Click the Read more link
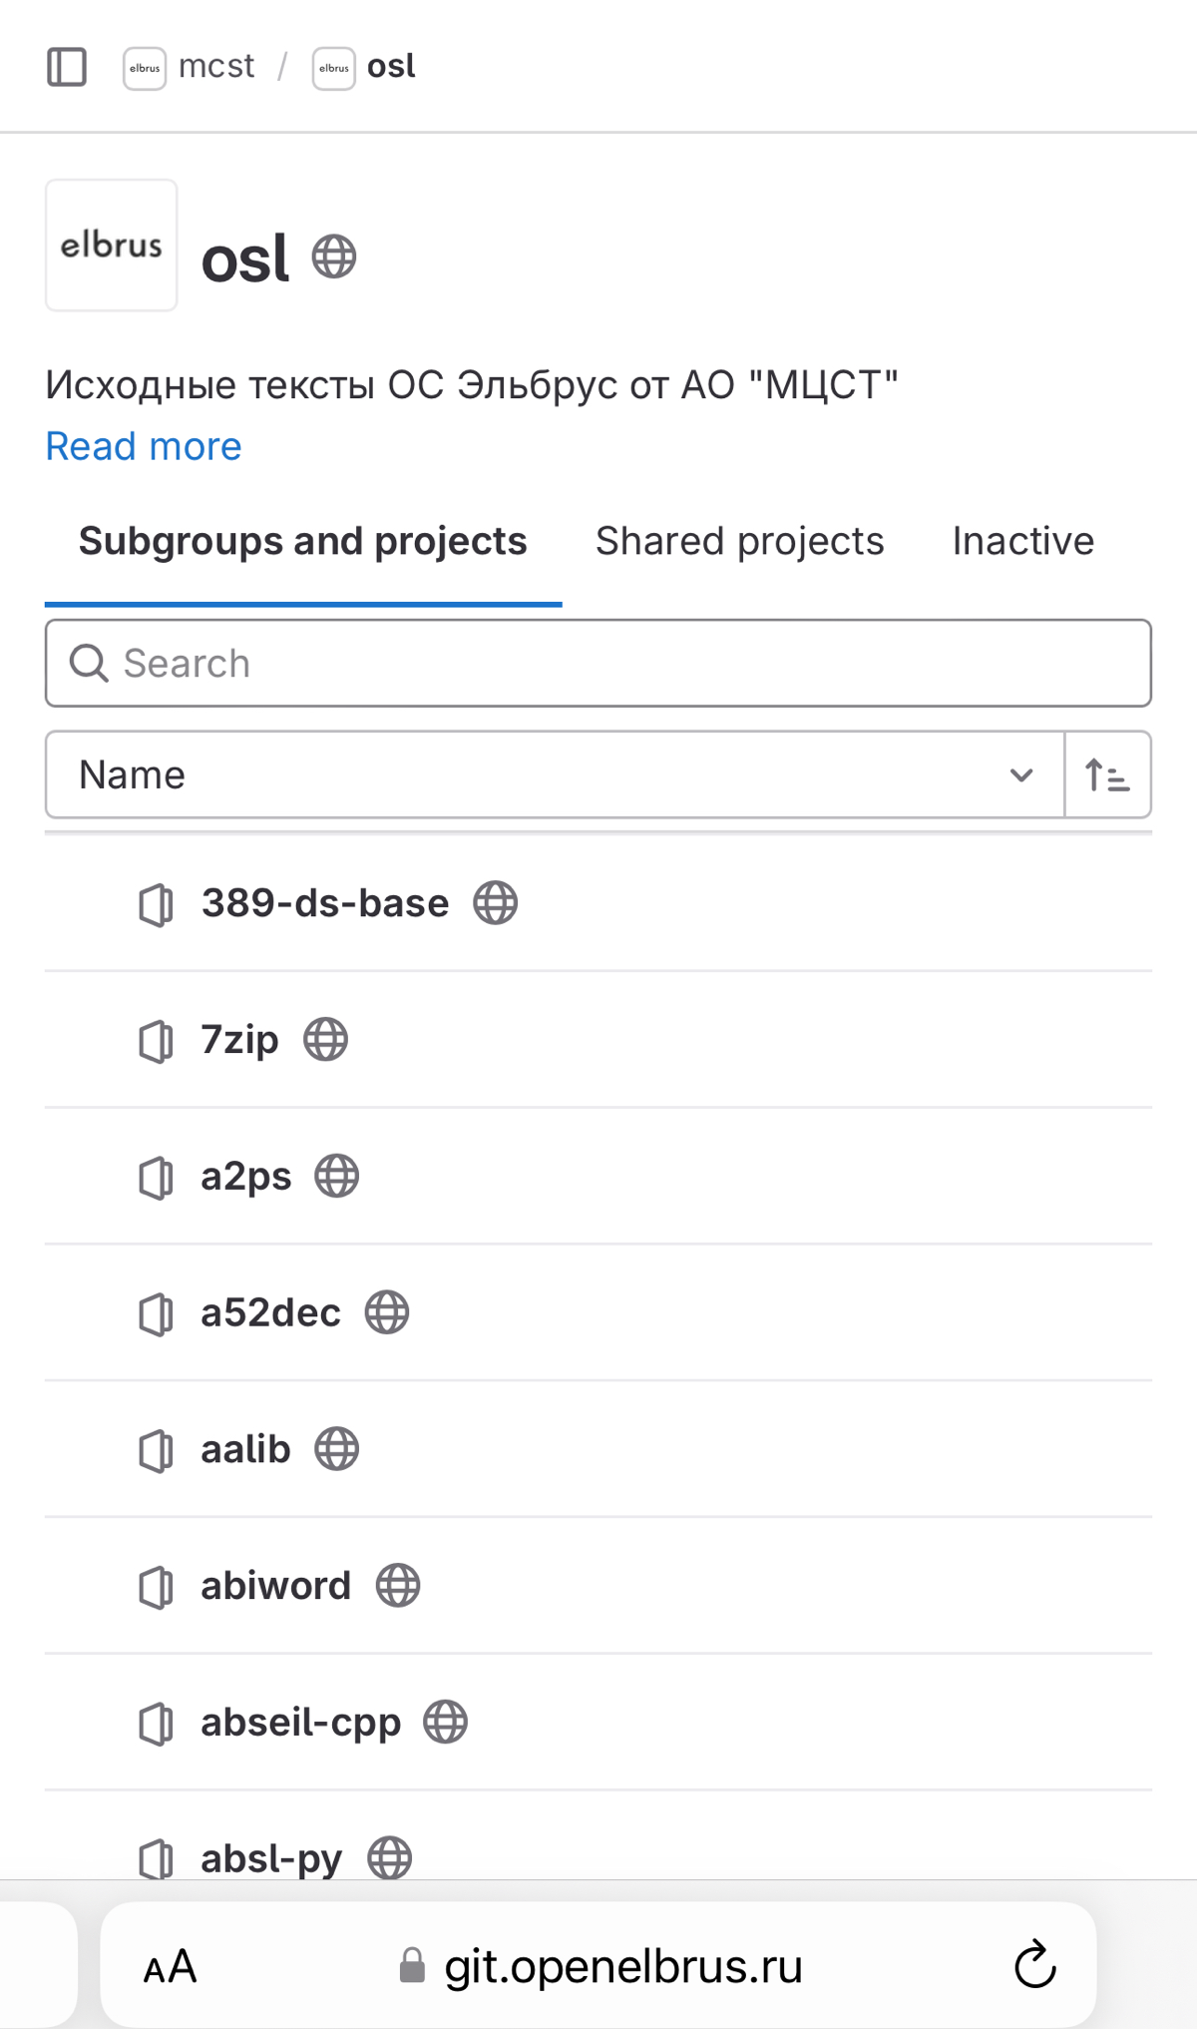1197x2029 pixels. pyautogui.click(x=144, y=446)
